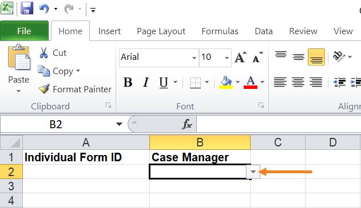Apply cell borders icon

195,83
